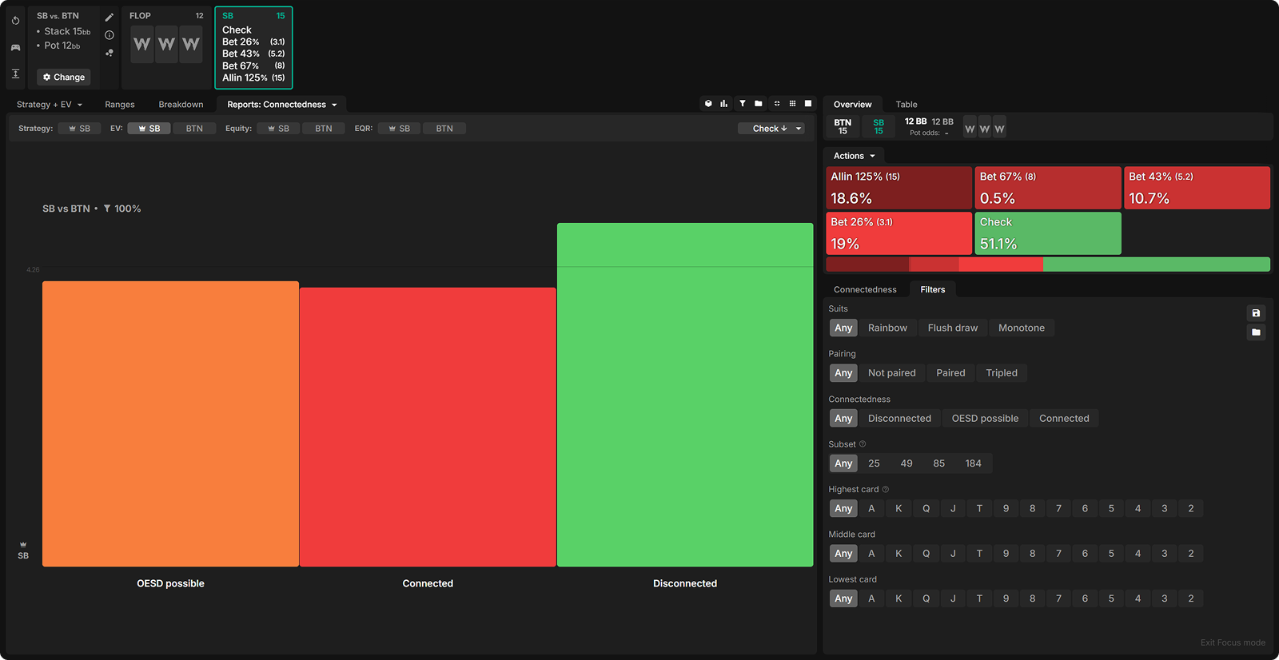Open the Connectedness tab beside Filters
Viewport: 1279px width, 660px height.
point(865,290)
